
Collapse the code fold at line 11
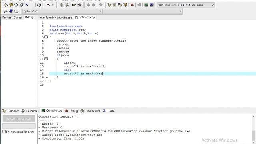tap(46, 59)
